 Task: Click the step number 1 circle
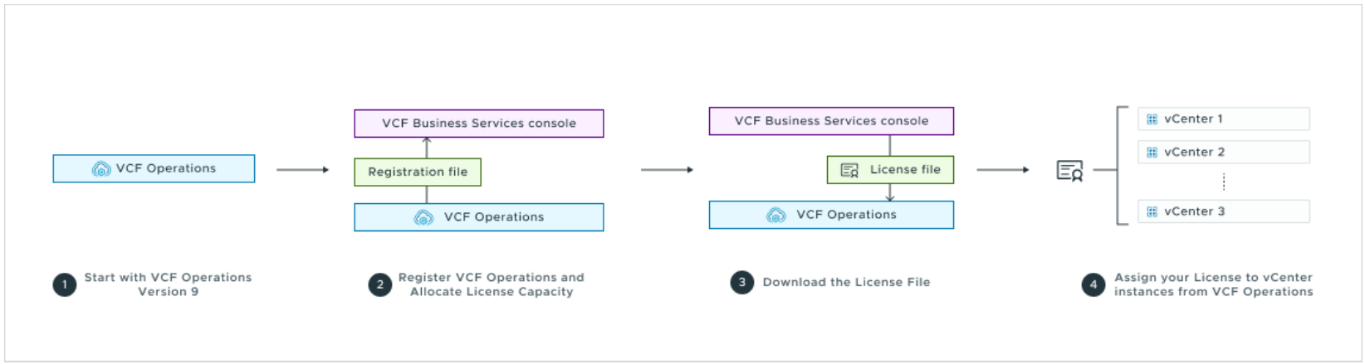click(x=65, y=284)
